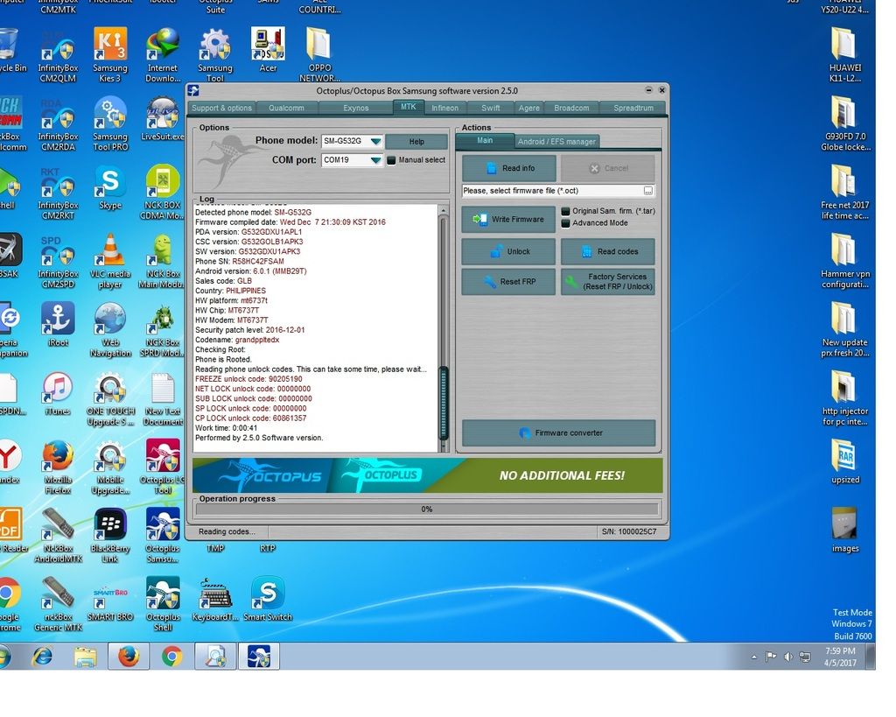The height and width of the screenshot is (717, 896).
Task: Open the COM port dropdown
Action: tap(374, 160)
